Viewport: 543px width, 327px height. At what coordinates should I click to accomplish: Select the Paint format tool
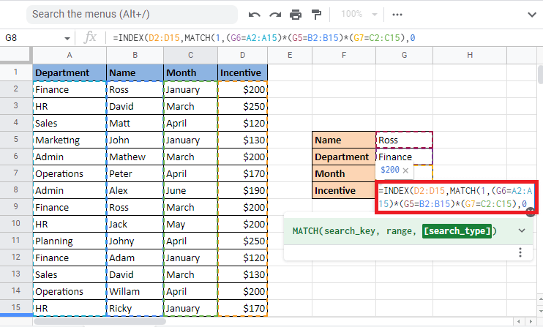click(x=316, y=14)
